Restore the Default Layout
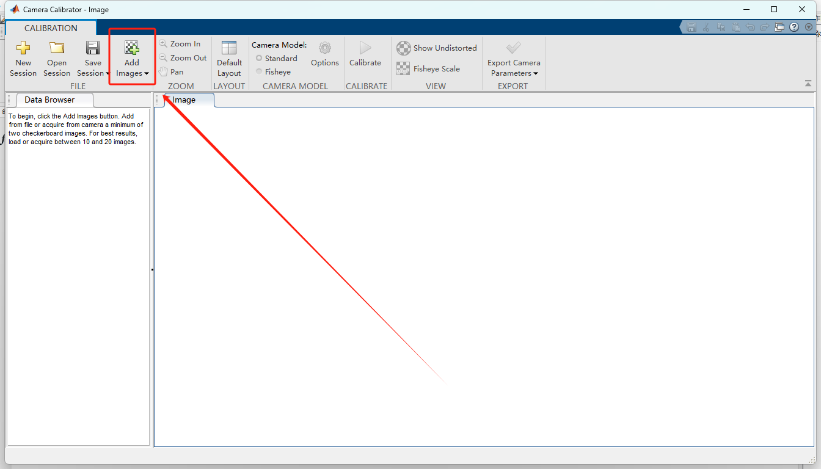Viewport: 821px width, 469px height. point(229,59)
